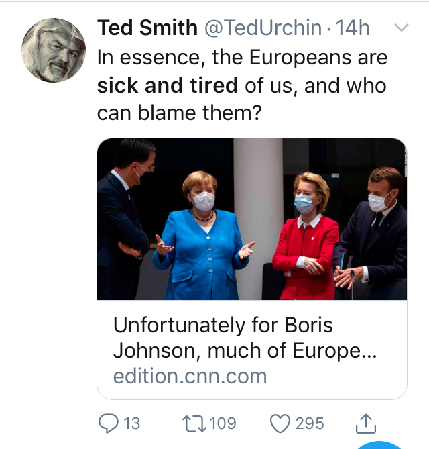Click the 14h timestamp
This screenshot has width=429, height=449.
pos(353,28)
